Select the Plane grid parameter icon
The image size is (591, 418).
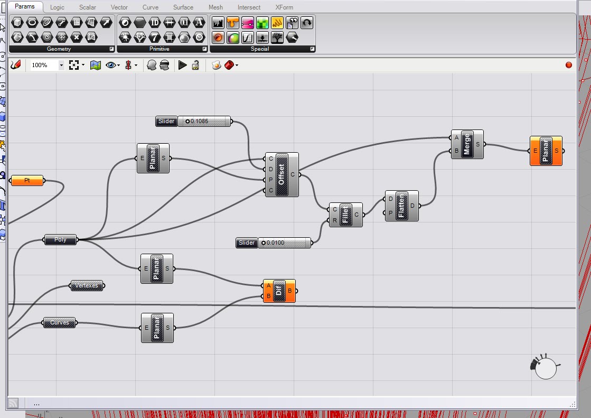(x=77, y=23)
